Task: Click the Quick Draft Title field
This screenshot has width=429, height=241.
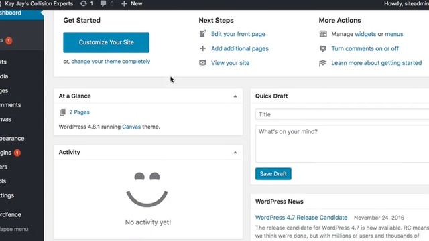Action: (342, 114)
